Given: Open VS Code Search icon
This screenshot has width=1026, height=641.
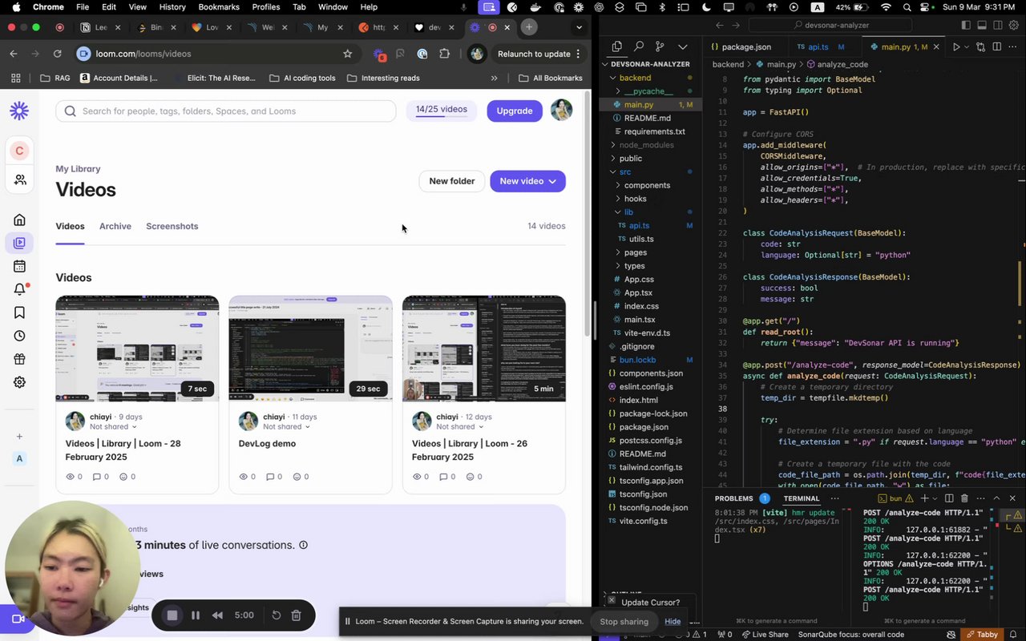Looking at the screenshot, I should click(639, 46).
